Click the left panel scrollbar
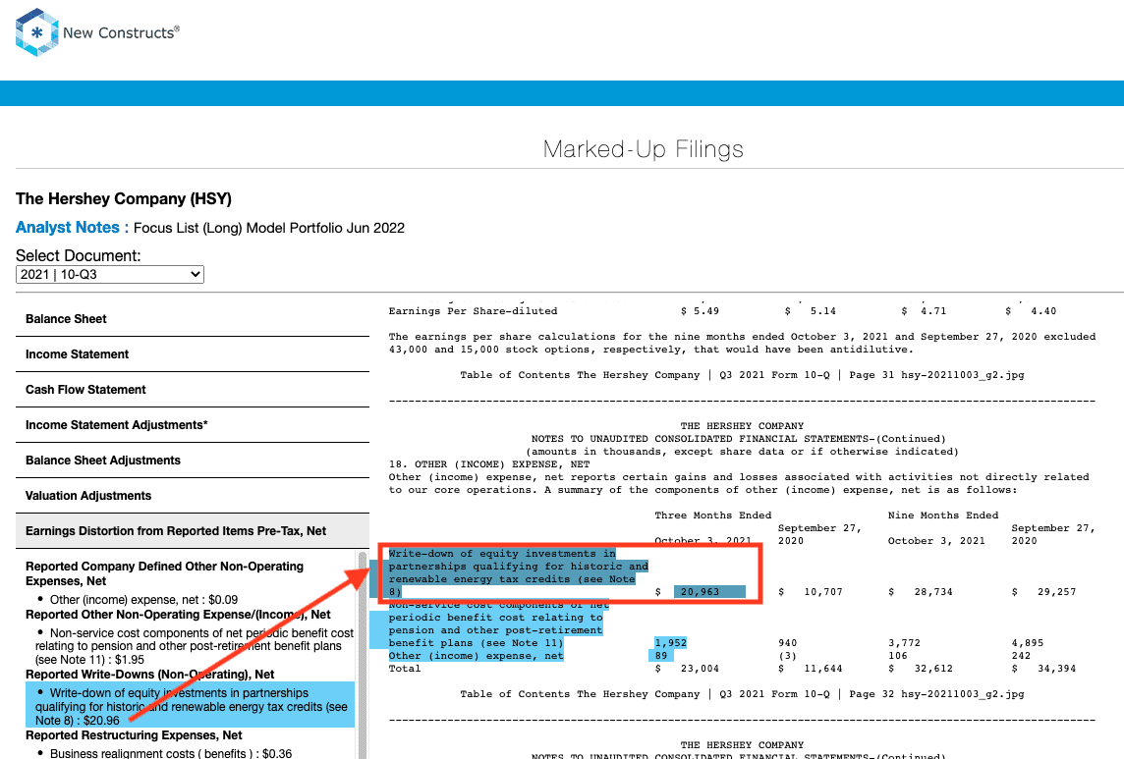This screenshot has height=759, width=1124. click(x=362, y=654)
